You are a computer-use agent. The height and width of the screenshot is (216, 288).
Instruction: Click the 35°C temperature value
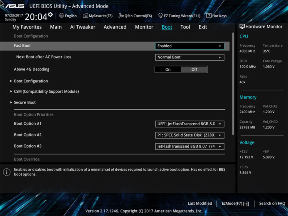(x=266, y=51)
